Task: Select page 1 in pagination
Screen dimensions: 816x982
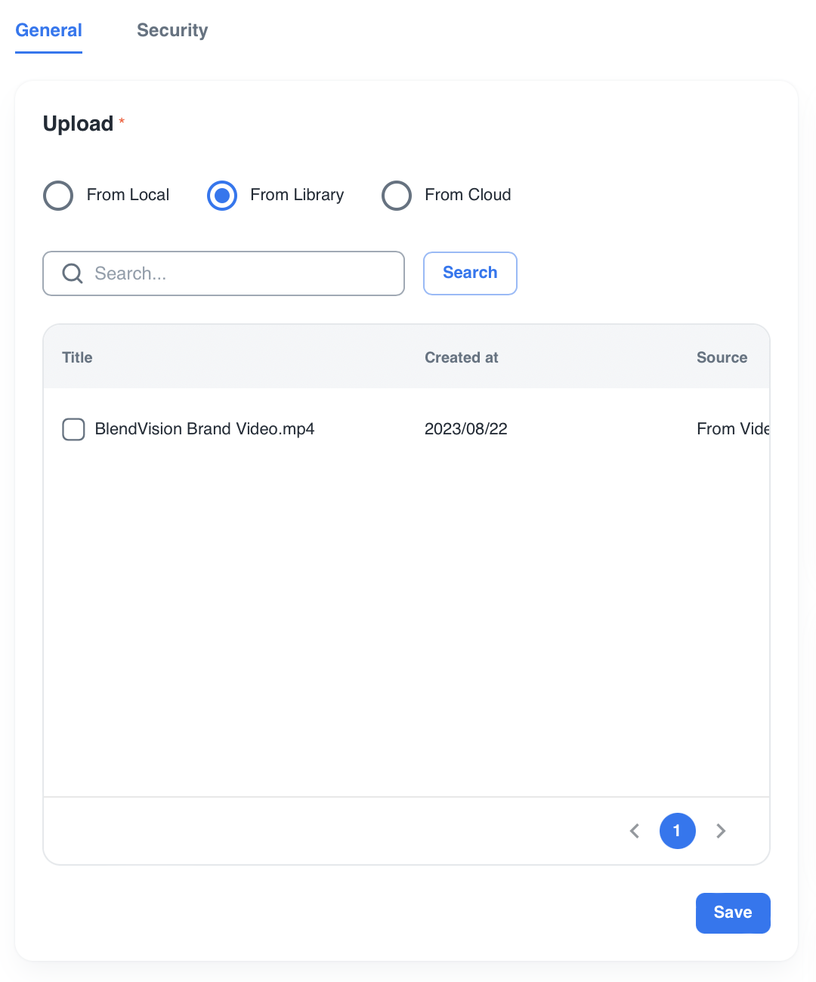Action: click(x=677, y=831)
